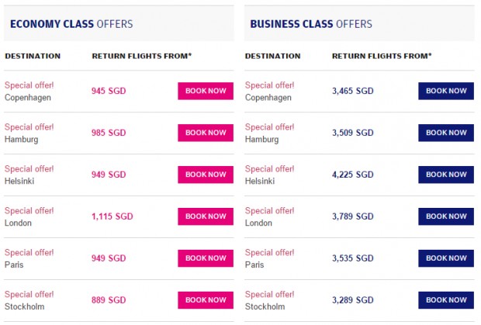Select Book Now for Economy Paris
481x325 pixels.
pos(206,258)
